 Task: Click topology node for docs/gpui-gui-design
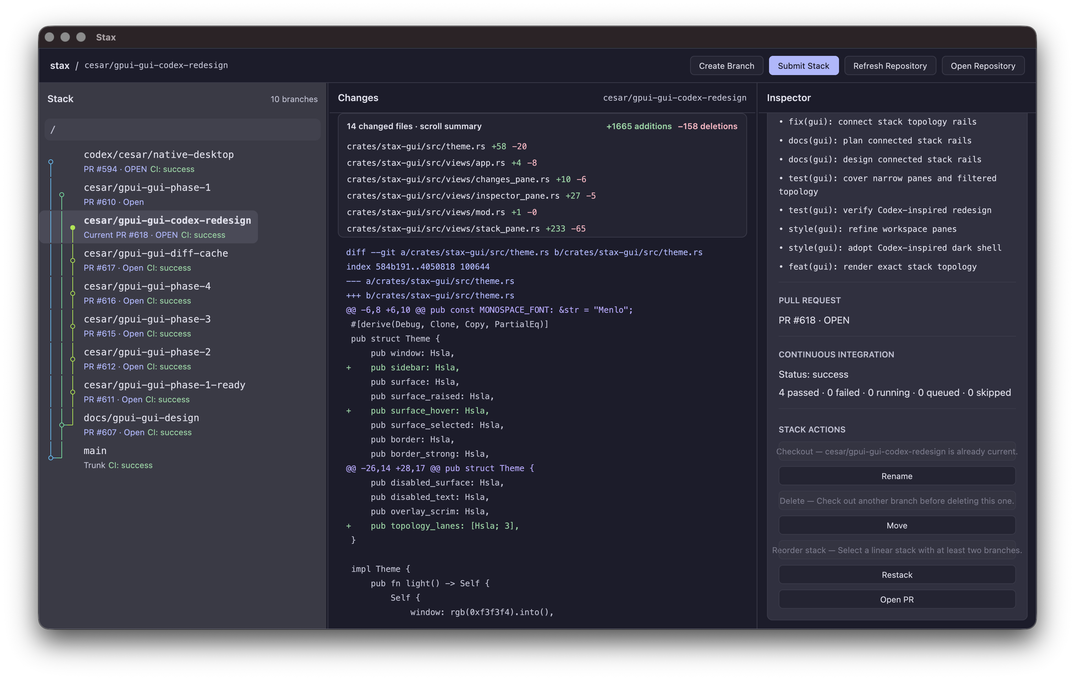tap(62, 425)
